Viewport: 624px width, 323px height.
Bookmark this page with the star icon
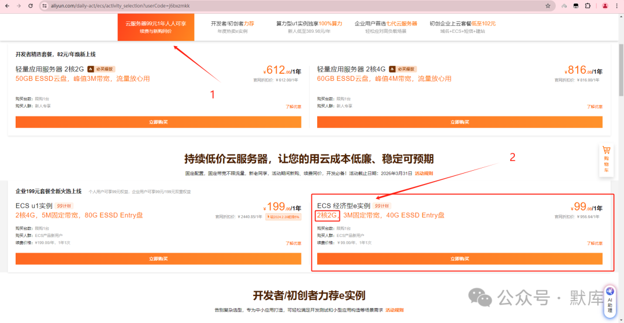click(548, 6)
